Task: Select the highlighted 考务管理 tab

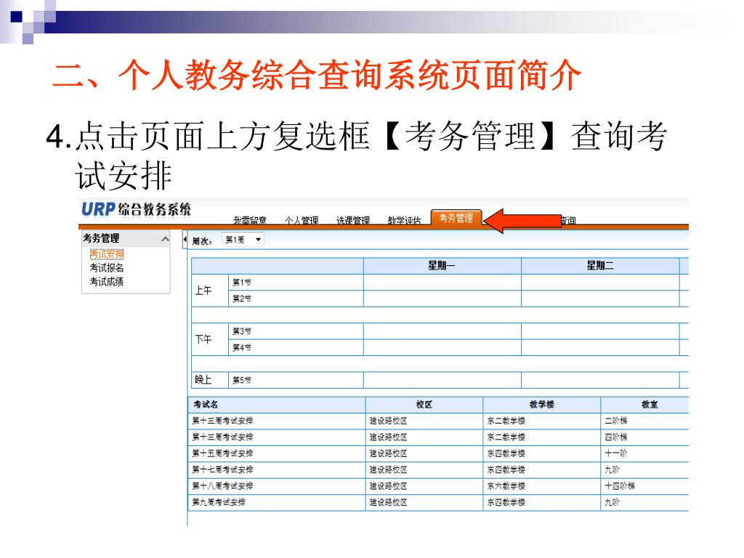Action: tap(456, 218)
